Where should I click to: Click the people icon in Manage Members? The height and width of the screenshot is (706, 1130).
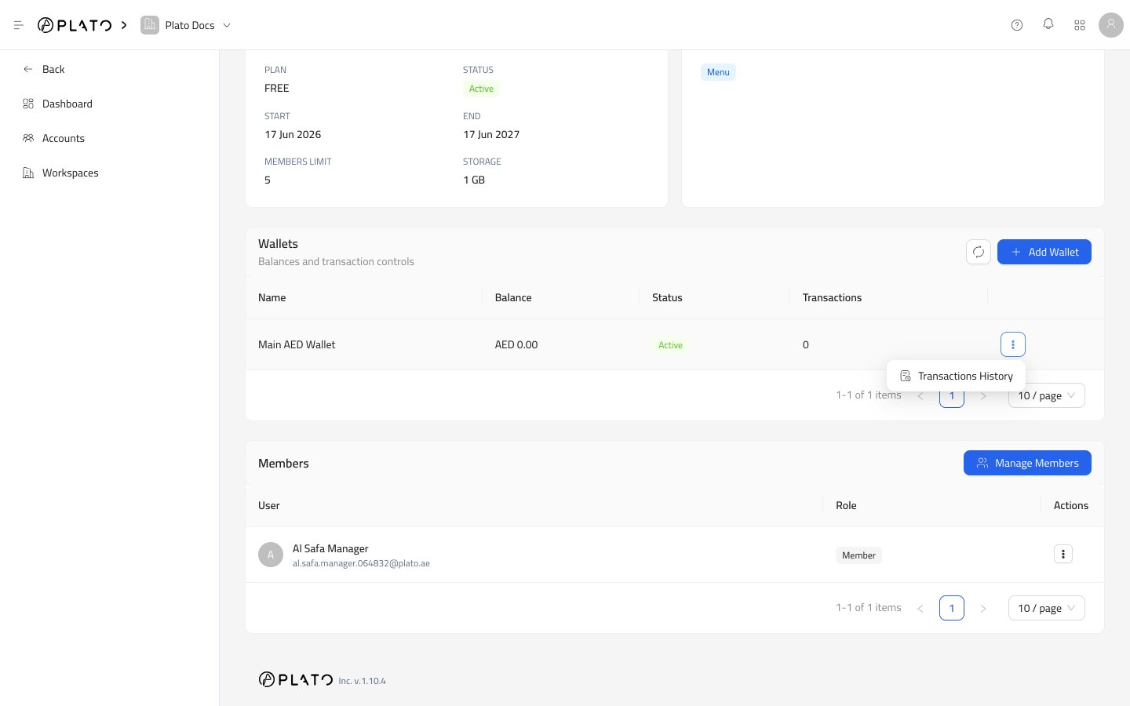click(982, 463)
